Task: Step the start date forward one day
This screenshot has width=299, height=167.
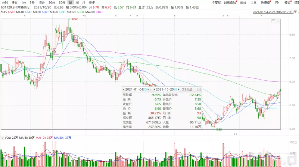Action: tap(148, 89)
